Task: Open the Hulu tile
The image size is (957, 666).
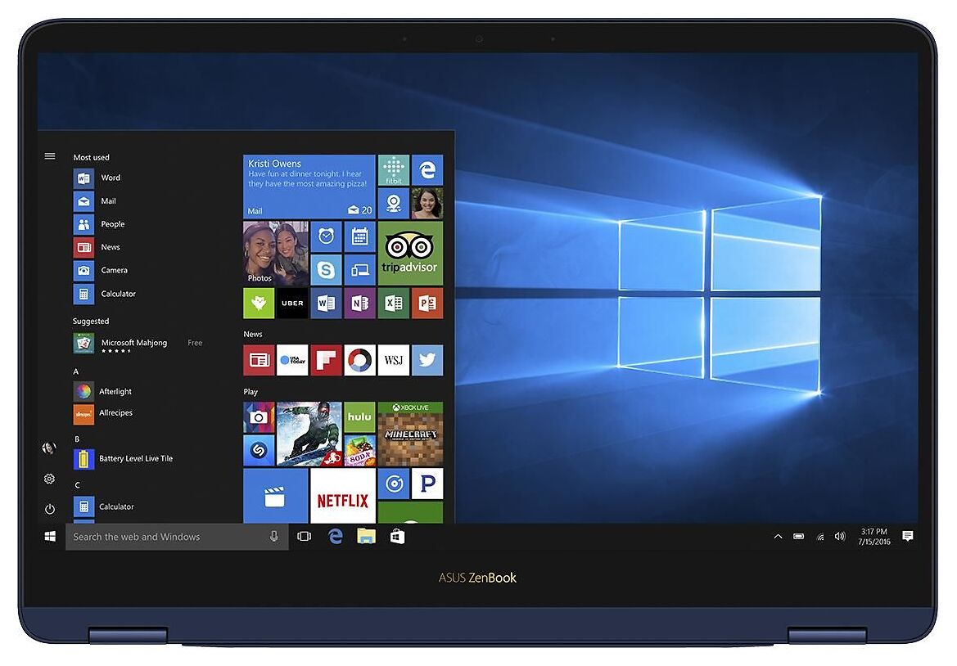Action: [x=359, y=416]
